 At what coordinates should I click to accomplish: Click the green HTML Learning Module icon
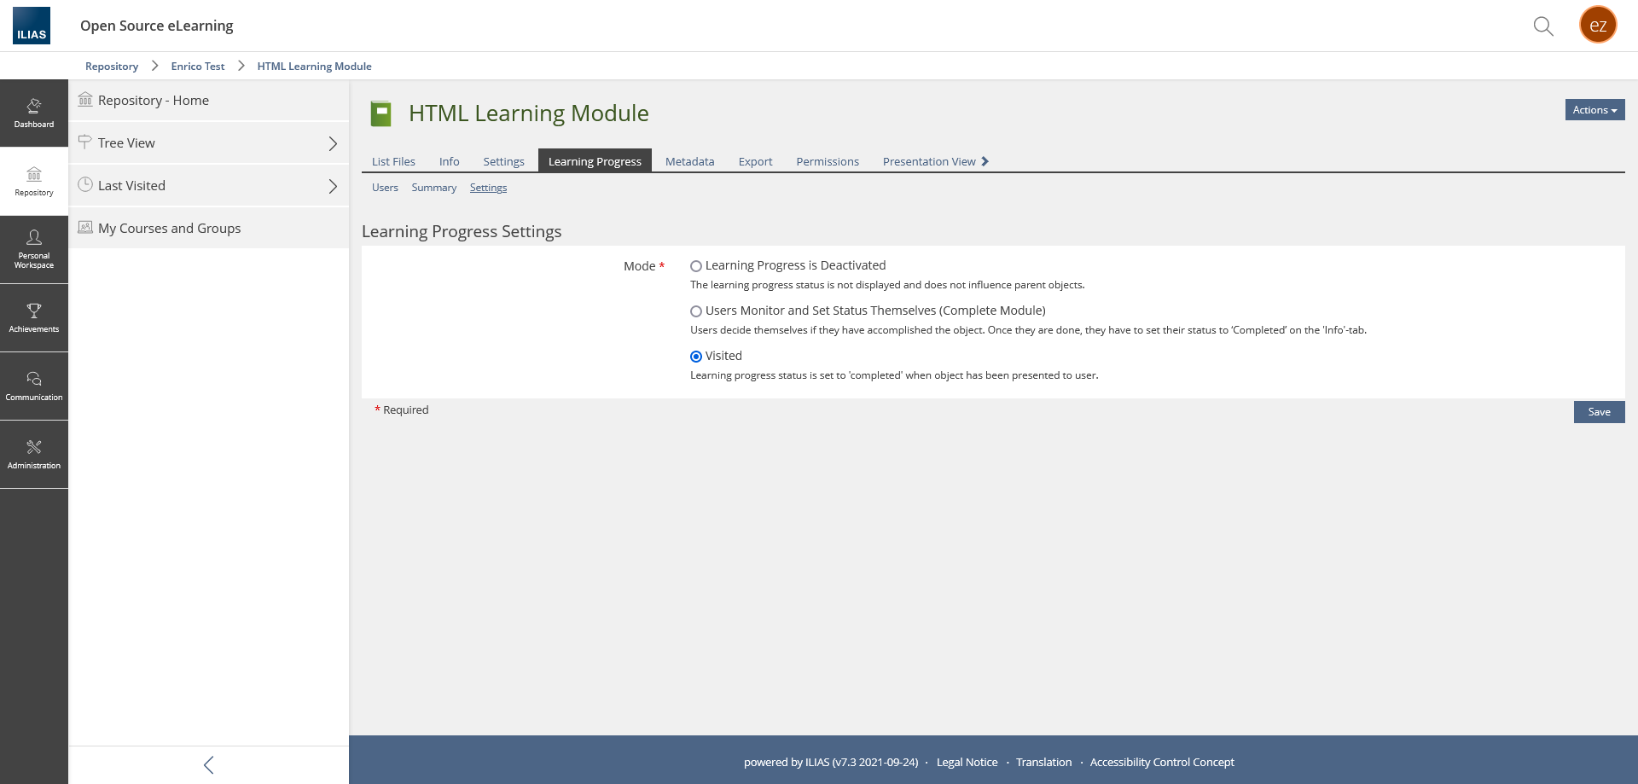coord(380,113)
